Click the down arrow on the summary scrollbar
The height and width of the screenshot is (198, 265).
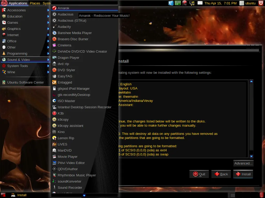coord(251,156)
